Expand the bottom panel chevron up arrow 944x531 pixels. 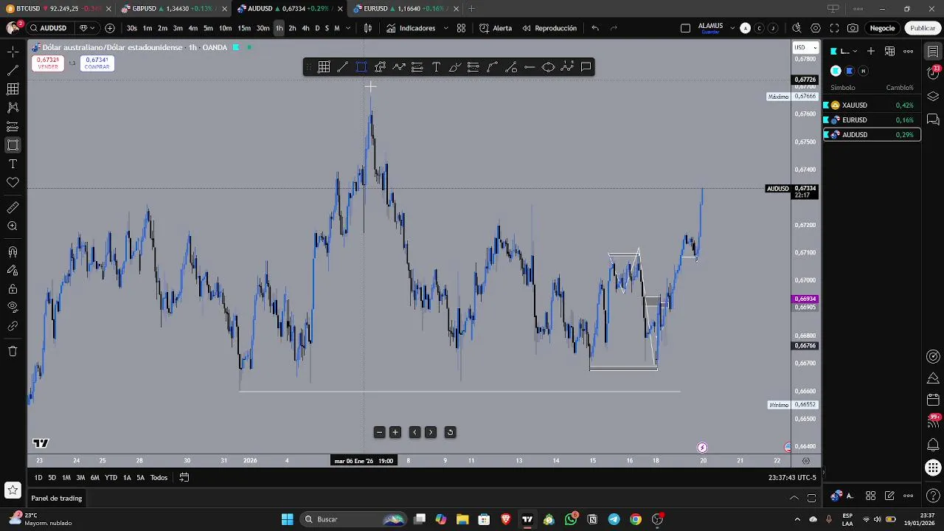[x=794, y=498]
